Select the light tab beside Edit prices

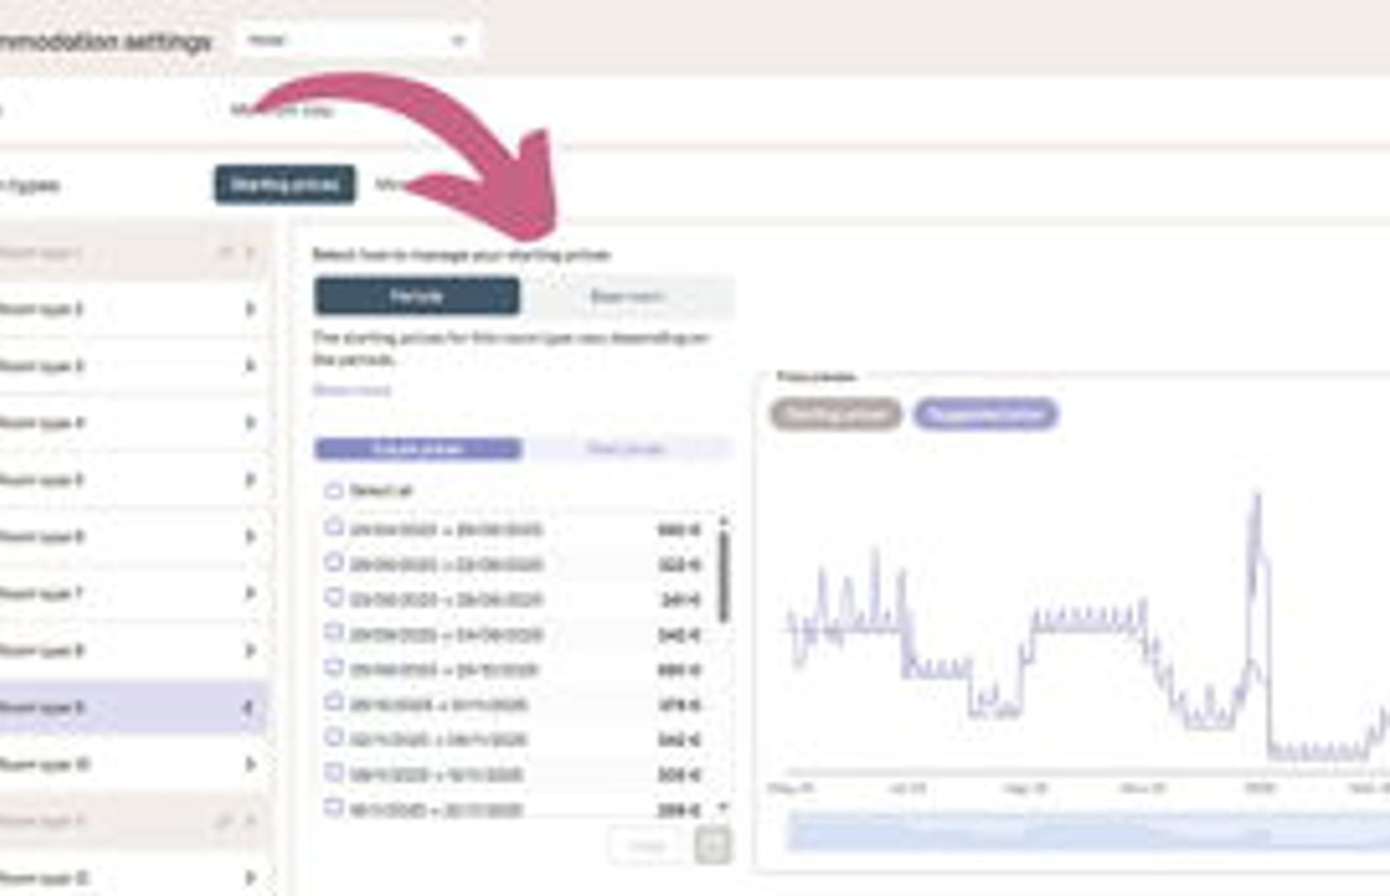point(627,448)
